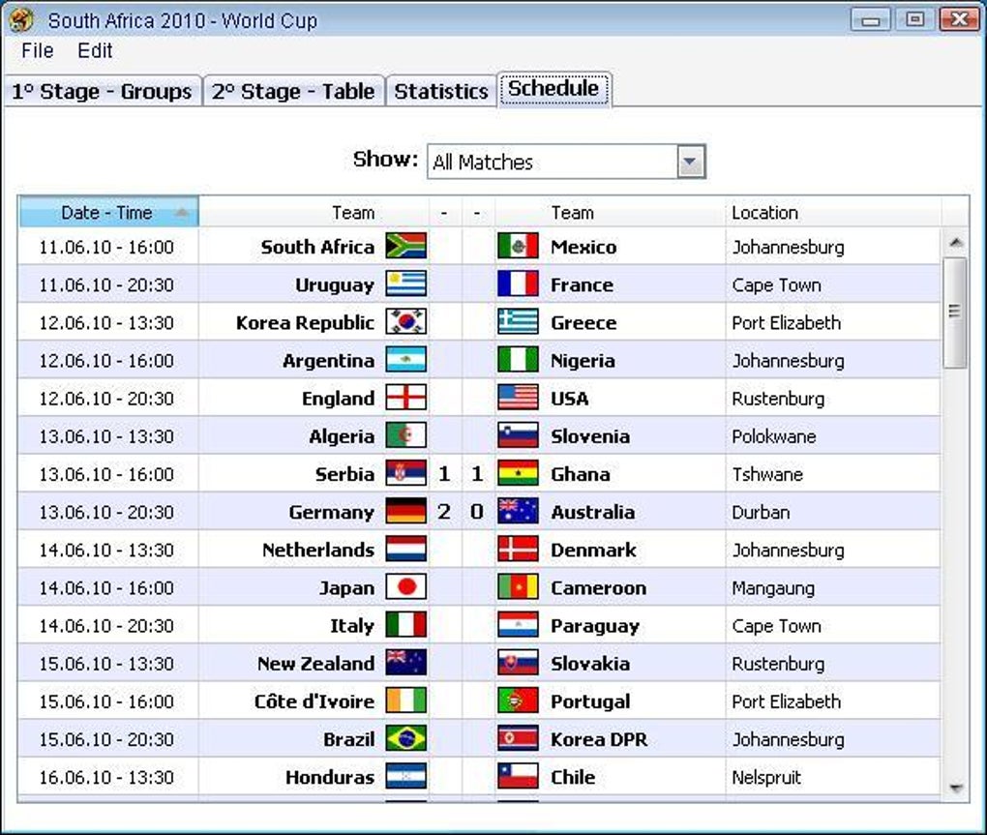
Task: Click the Serbia flag icon
Action: tap(405, 473)
